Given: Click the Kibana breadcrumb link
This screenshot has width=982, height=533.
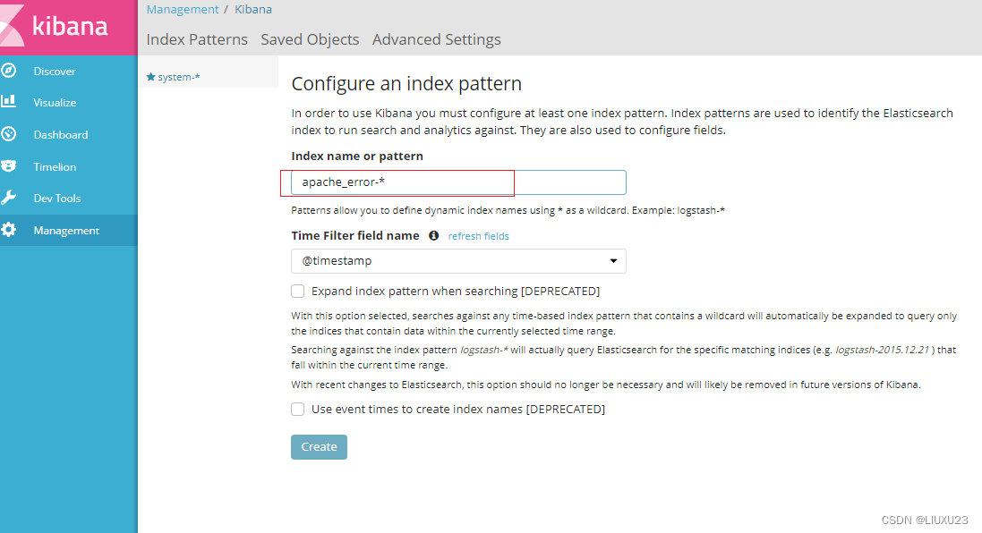Looking at the screenshot, I should (253, 9).
